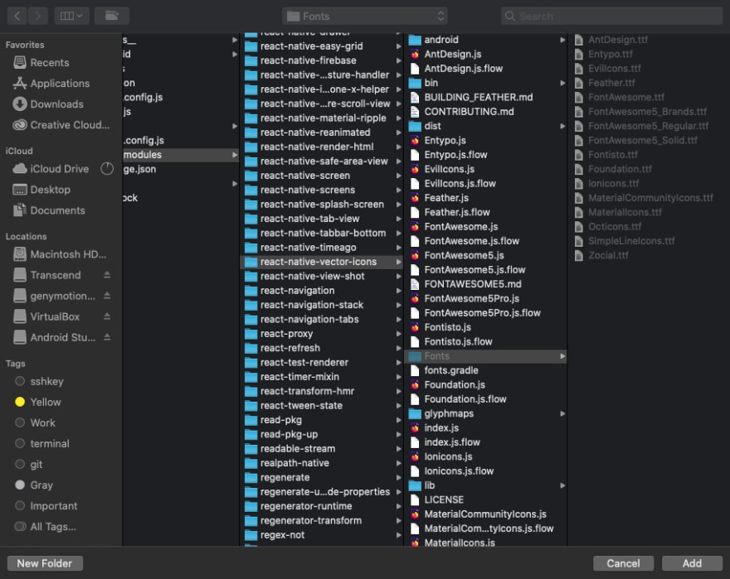730x579 pixels.
Task: Select the react-native-splash-screen folder
Action: tap(321, 205)
